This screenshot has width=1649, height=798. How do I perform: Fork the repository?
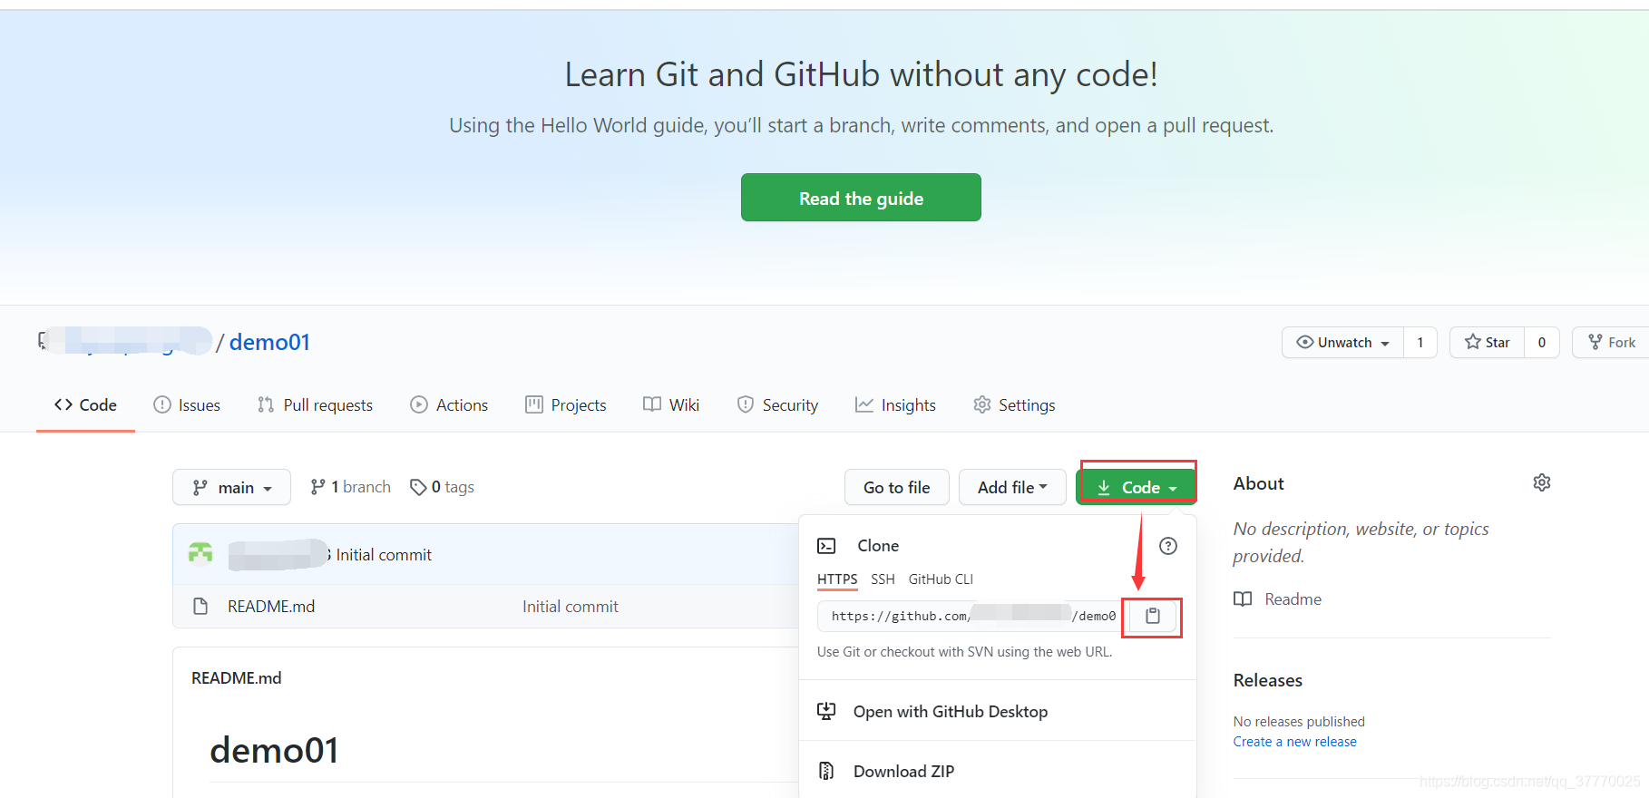1611,342
